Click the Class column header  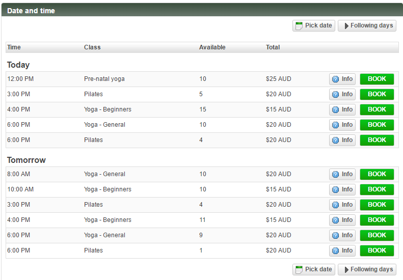coord(92,47)
